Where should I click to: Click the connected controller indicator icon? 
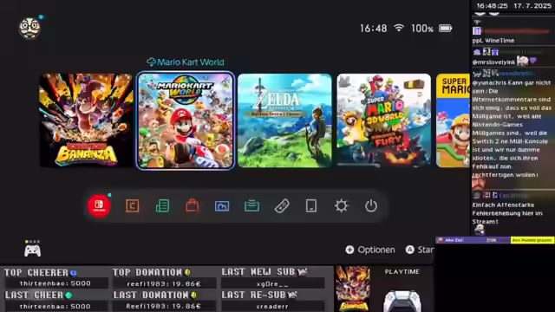click(x=32, y=249)
